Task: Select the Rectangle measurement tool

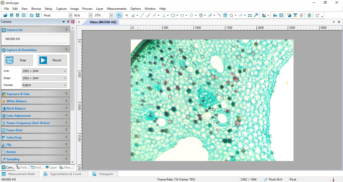Action: (173, 15)
